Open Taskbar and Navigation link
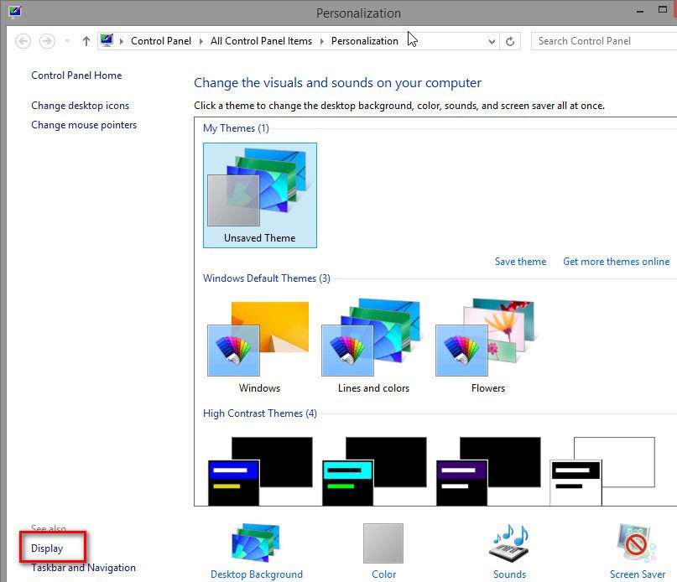Image resolution: width=677 pixels, height=582 pixels. click(x=83, y=568)
